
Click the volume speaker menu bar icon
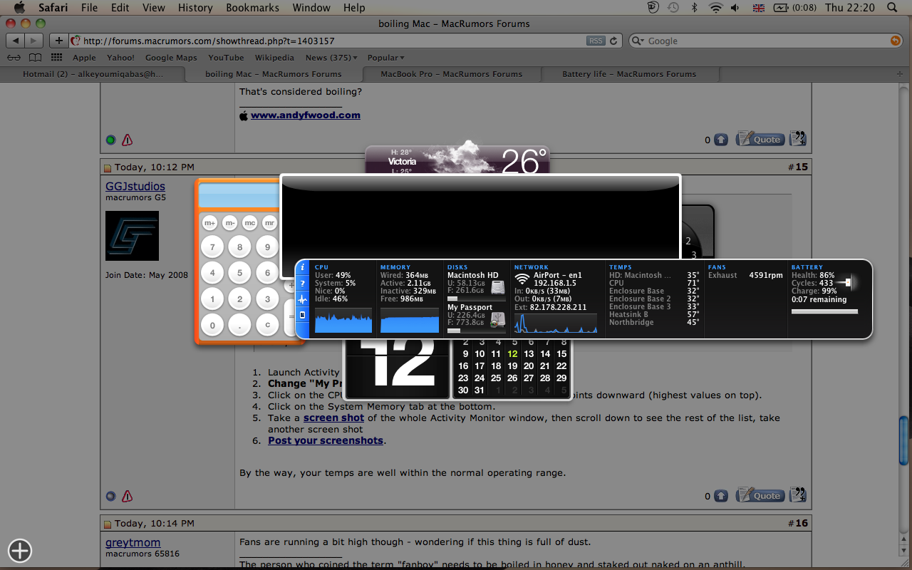pos(736,8)
